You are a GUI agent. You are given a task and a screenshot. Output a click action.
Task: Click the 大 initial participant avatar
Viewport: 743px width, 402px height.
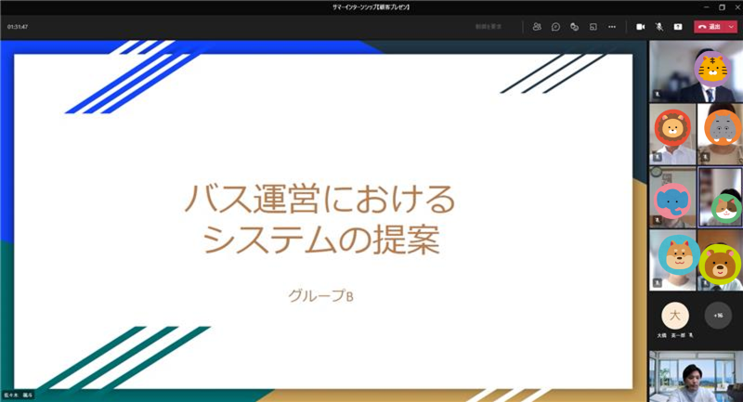(x=680, y=315)
